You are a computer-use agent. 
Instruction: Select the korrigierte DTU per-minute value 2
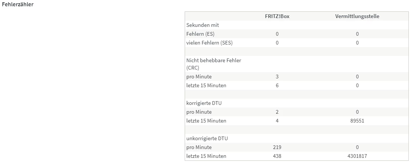[277, 112]
